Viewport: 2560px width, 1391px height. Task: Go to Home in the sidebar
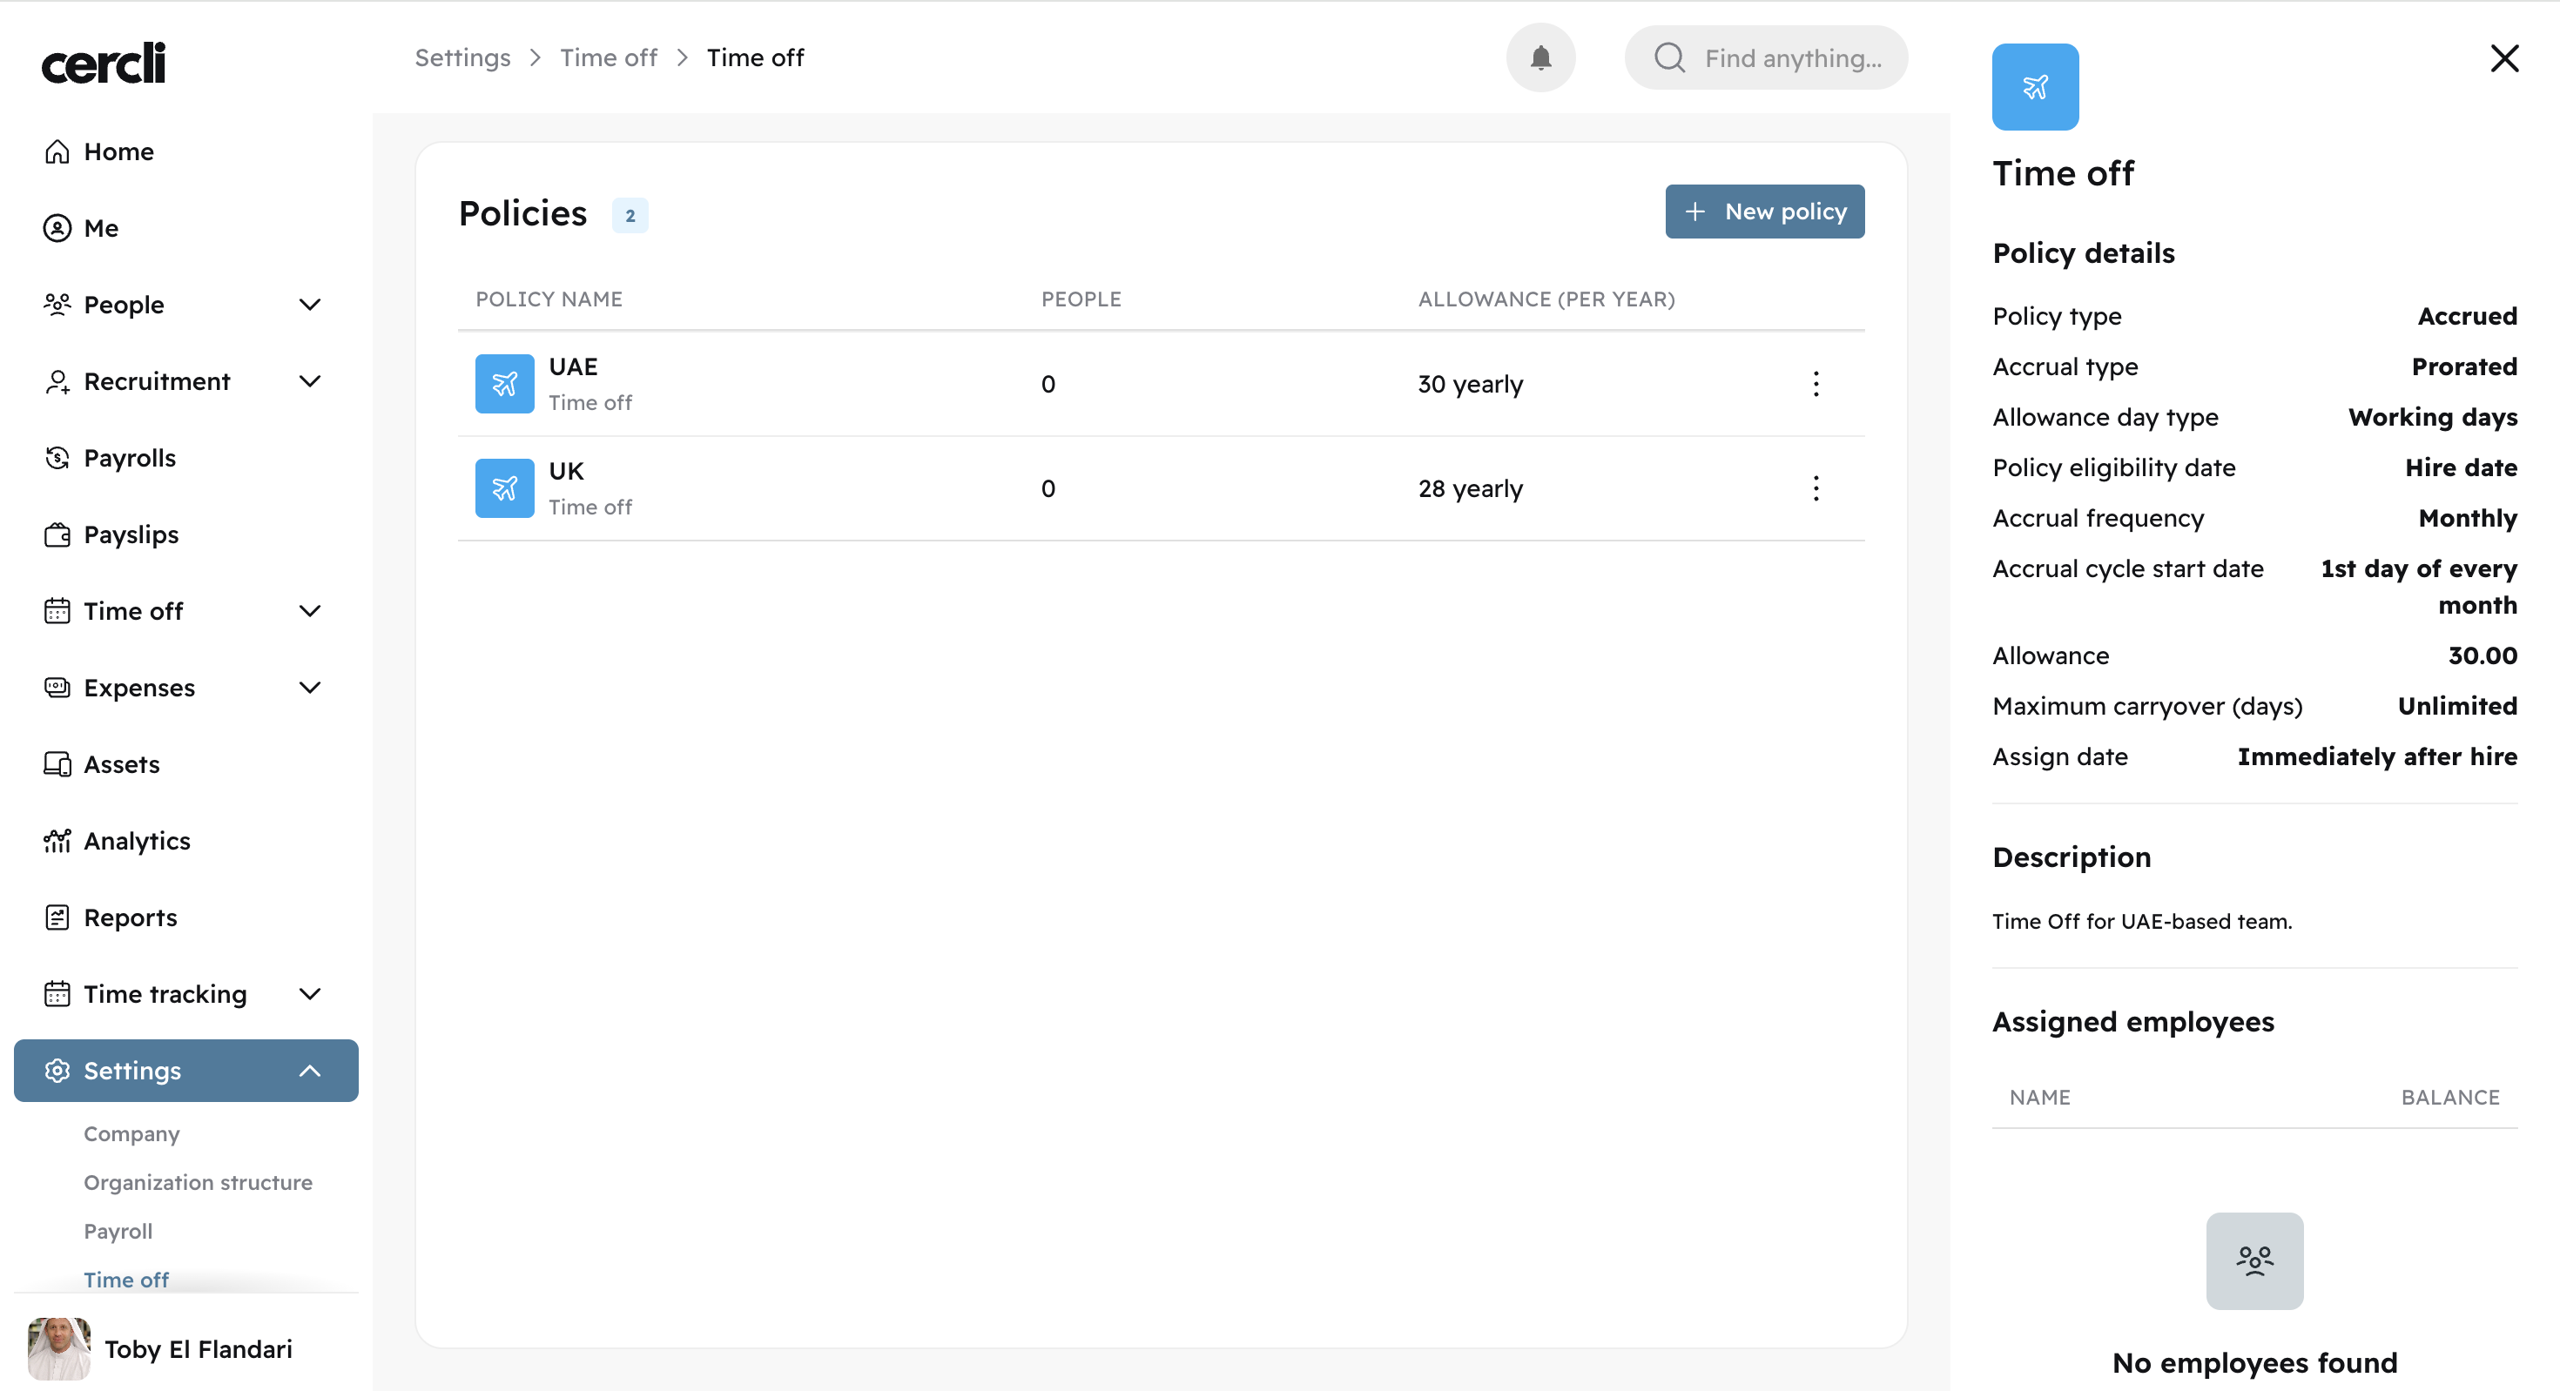click(x=118, y=151)
